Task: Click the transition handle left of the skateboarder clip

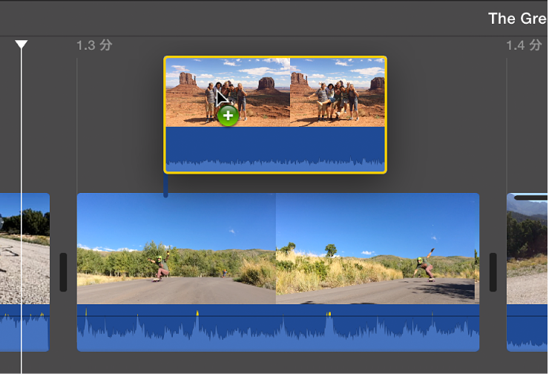Action: tap(63, 272)
